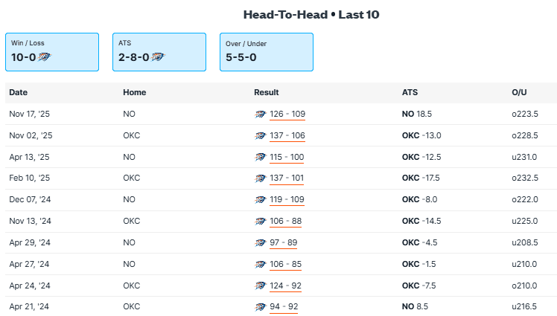Viewport: 557px width, 316px height.
Task: Open the 124 - 92 game result link
Action: point(285,286)
